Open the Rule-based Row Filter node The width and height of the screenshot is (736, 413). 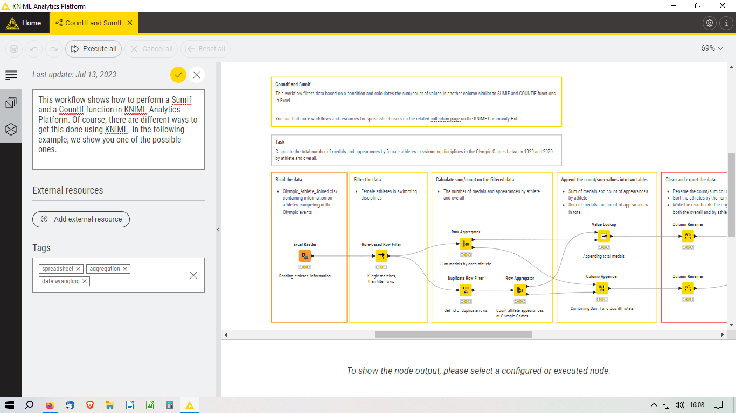381,255
